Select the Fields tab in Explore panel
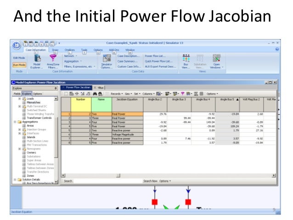The width and height of the screenshot is (293, 220). tap(17, 94)
